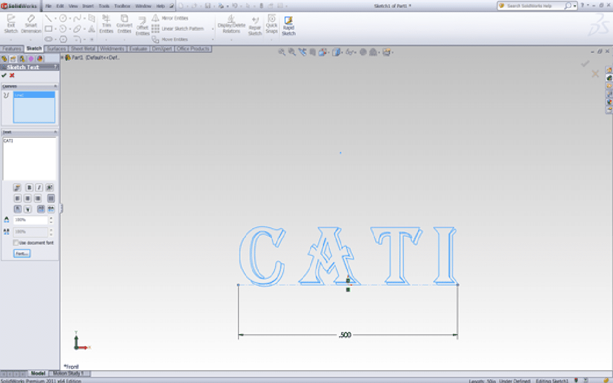Activate the Convert Entities tool
Viewport: 613px width, 383px height.
[x=125, y=23]
